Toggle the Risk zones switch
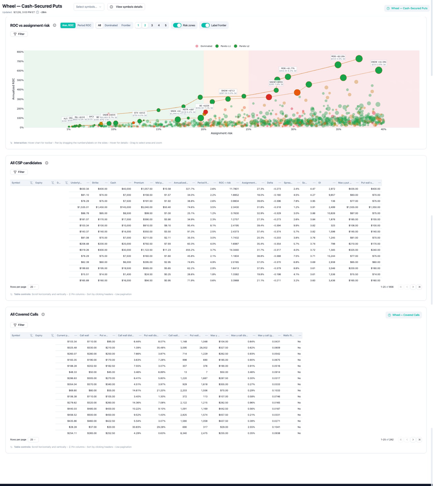Image resolution: width=433 pixels, height=486 pixels. coord(177,25)
